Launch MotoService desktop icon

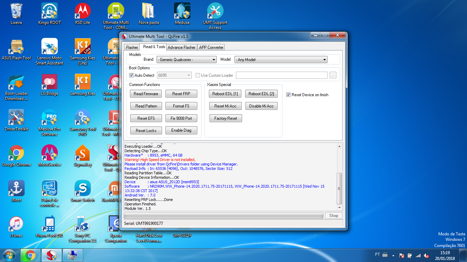[x=50, y=156]
